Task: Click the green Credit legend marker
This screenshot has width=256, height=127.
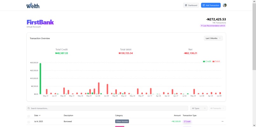Action: coord(204,61)
